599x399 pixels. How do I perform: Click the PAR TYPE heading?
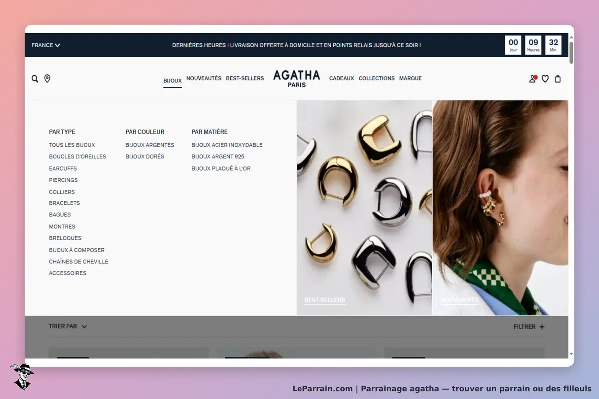[62, 132]
